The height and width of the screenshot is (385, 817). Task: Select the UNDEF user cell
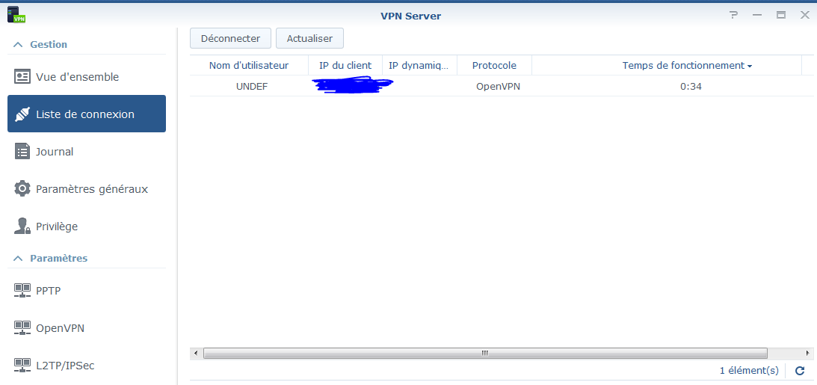coord(252,87)
